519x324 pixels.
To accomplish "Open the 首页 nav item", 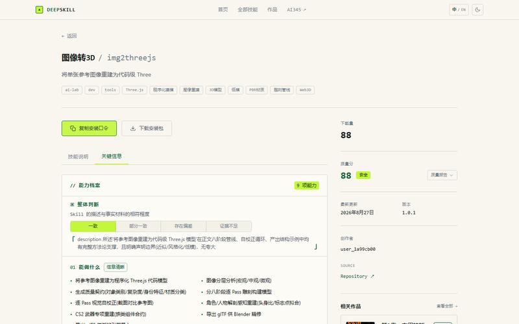I will coord(223,10).
